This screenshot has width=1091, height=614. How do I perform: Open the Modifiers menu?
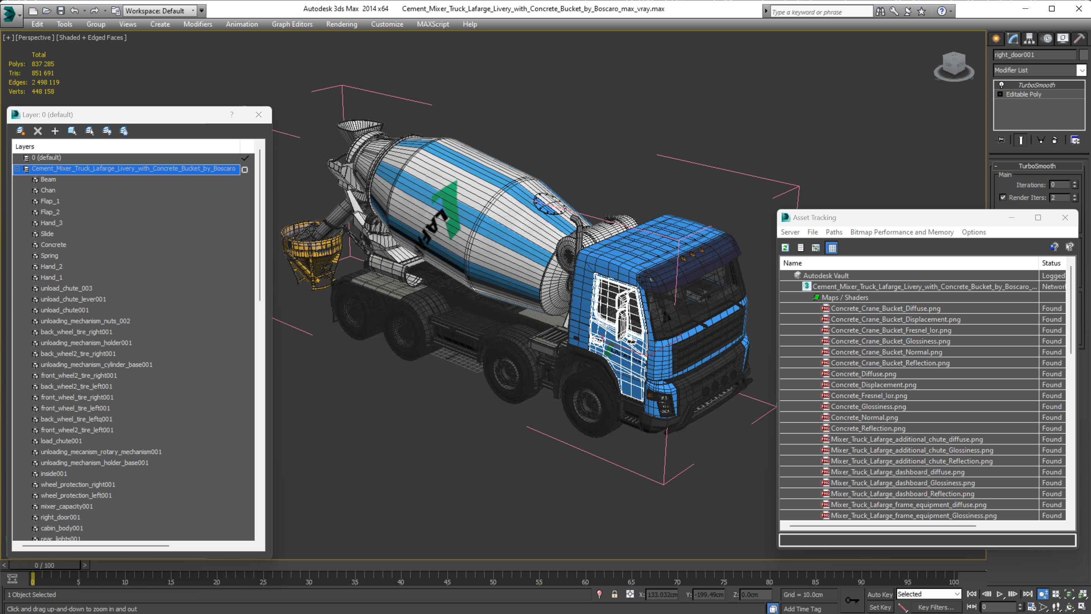click(x=197, y=24)
